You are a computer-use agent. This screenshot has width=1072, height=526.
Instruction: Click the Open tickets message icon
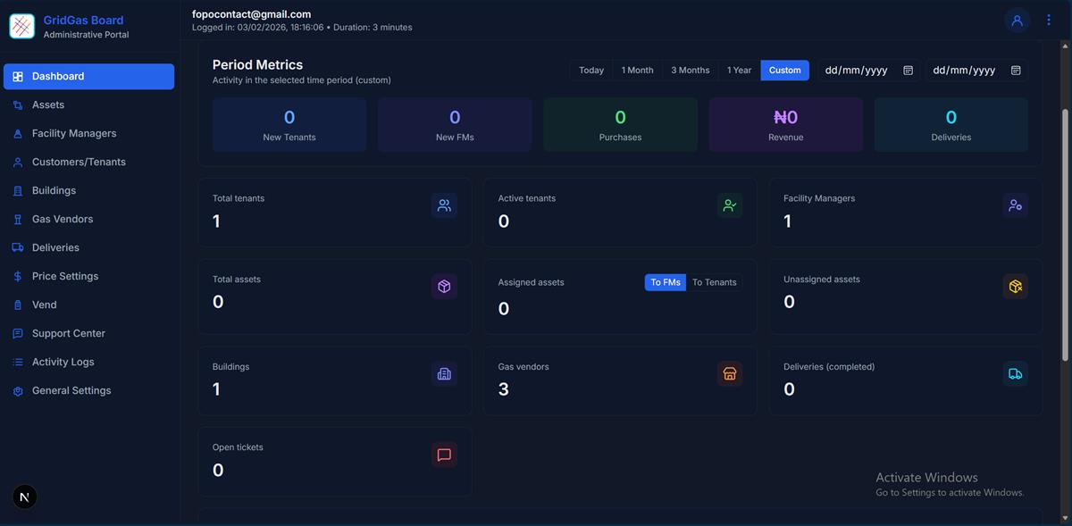(444, 455)
